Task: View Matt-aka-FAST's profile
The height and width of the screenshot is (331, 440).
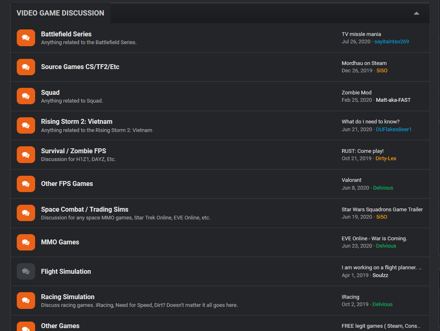Action: 393,100
